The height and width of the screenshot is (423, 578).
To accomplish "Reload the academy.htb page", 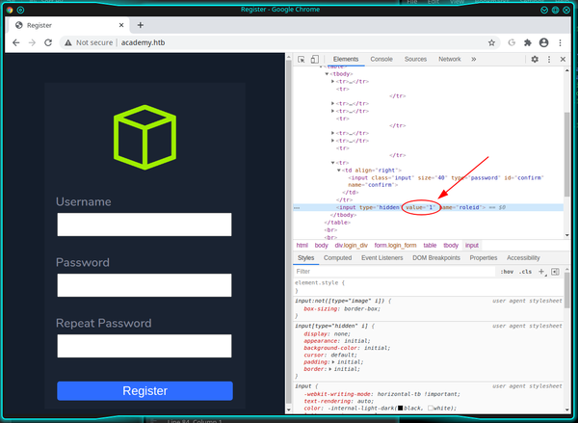I will click(51, 43).
